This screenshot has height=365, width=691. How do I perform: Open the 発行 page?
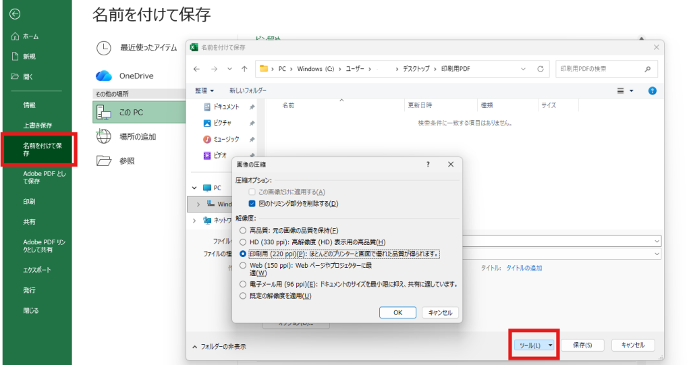tap(29, 290)
